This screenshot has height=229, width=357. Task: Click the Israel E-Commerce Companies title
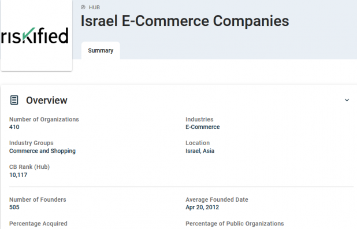[x=185, y=21]
